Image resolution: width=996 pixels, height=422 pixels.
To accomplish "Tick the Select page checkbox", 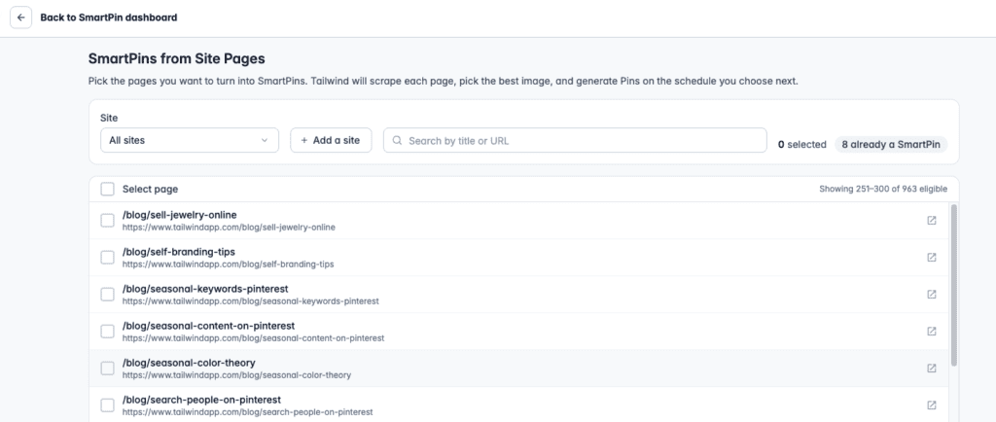I will tap(107, 189).
